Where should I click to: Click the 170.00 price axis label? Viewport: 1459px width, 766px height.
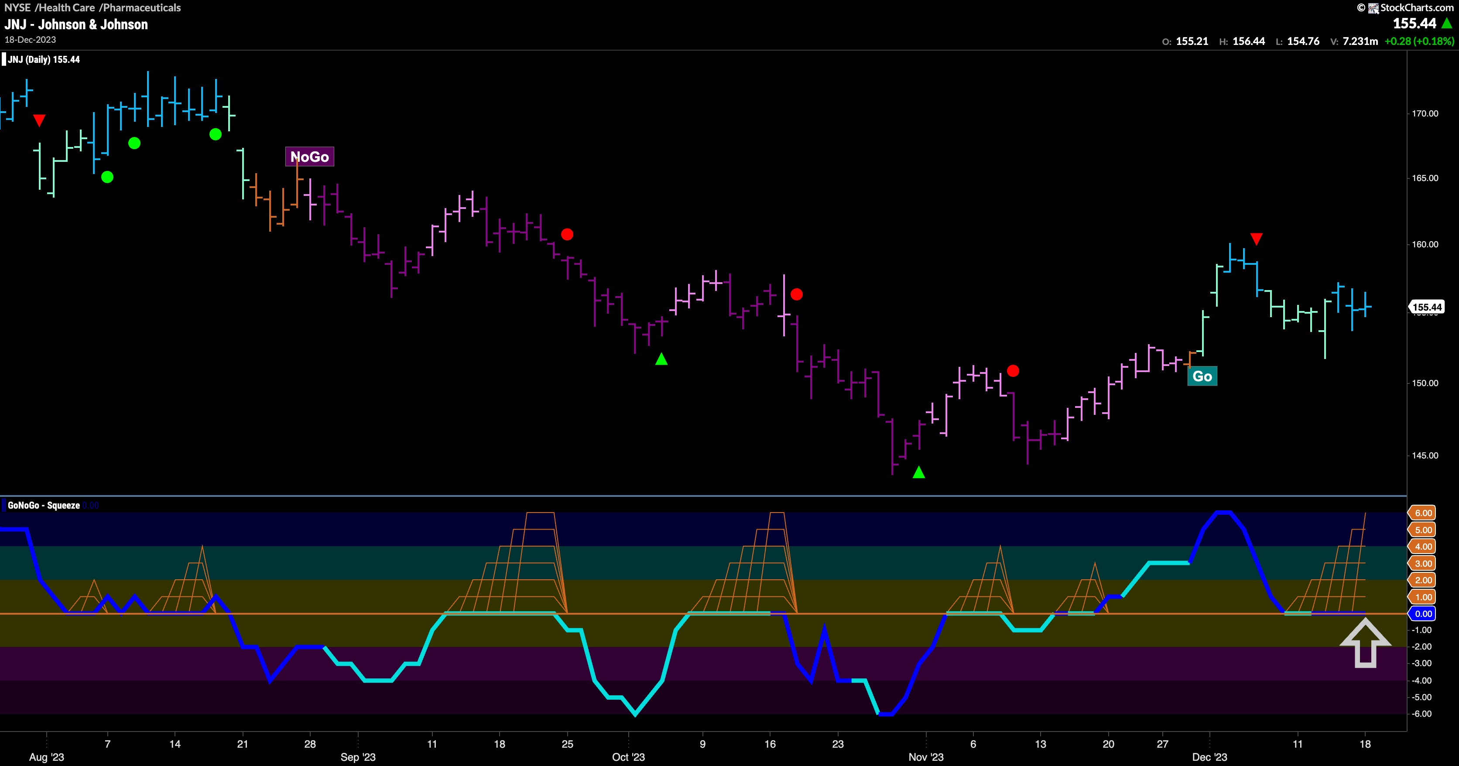1425,113
